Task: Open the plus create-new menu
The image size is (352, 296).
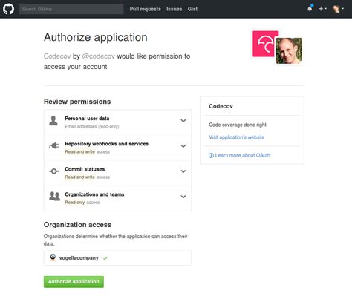Action: (x=322, y=9)
